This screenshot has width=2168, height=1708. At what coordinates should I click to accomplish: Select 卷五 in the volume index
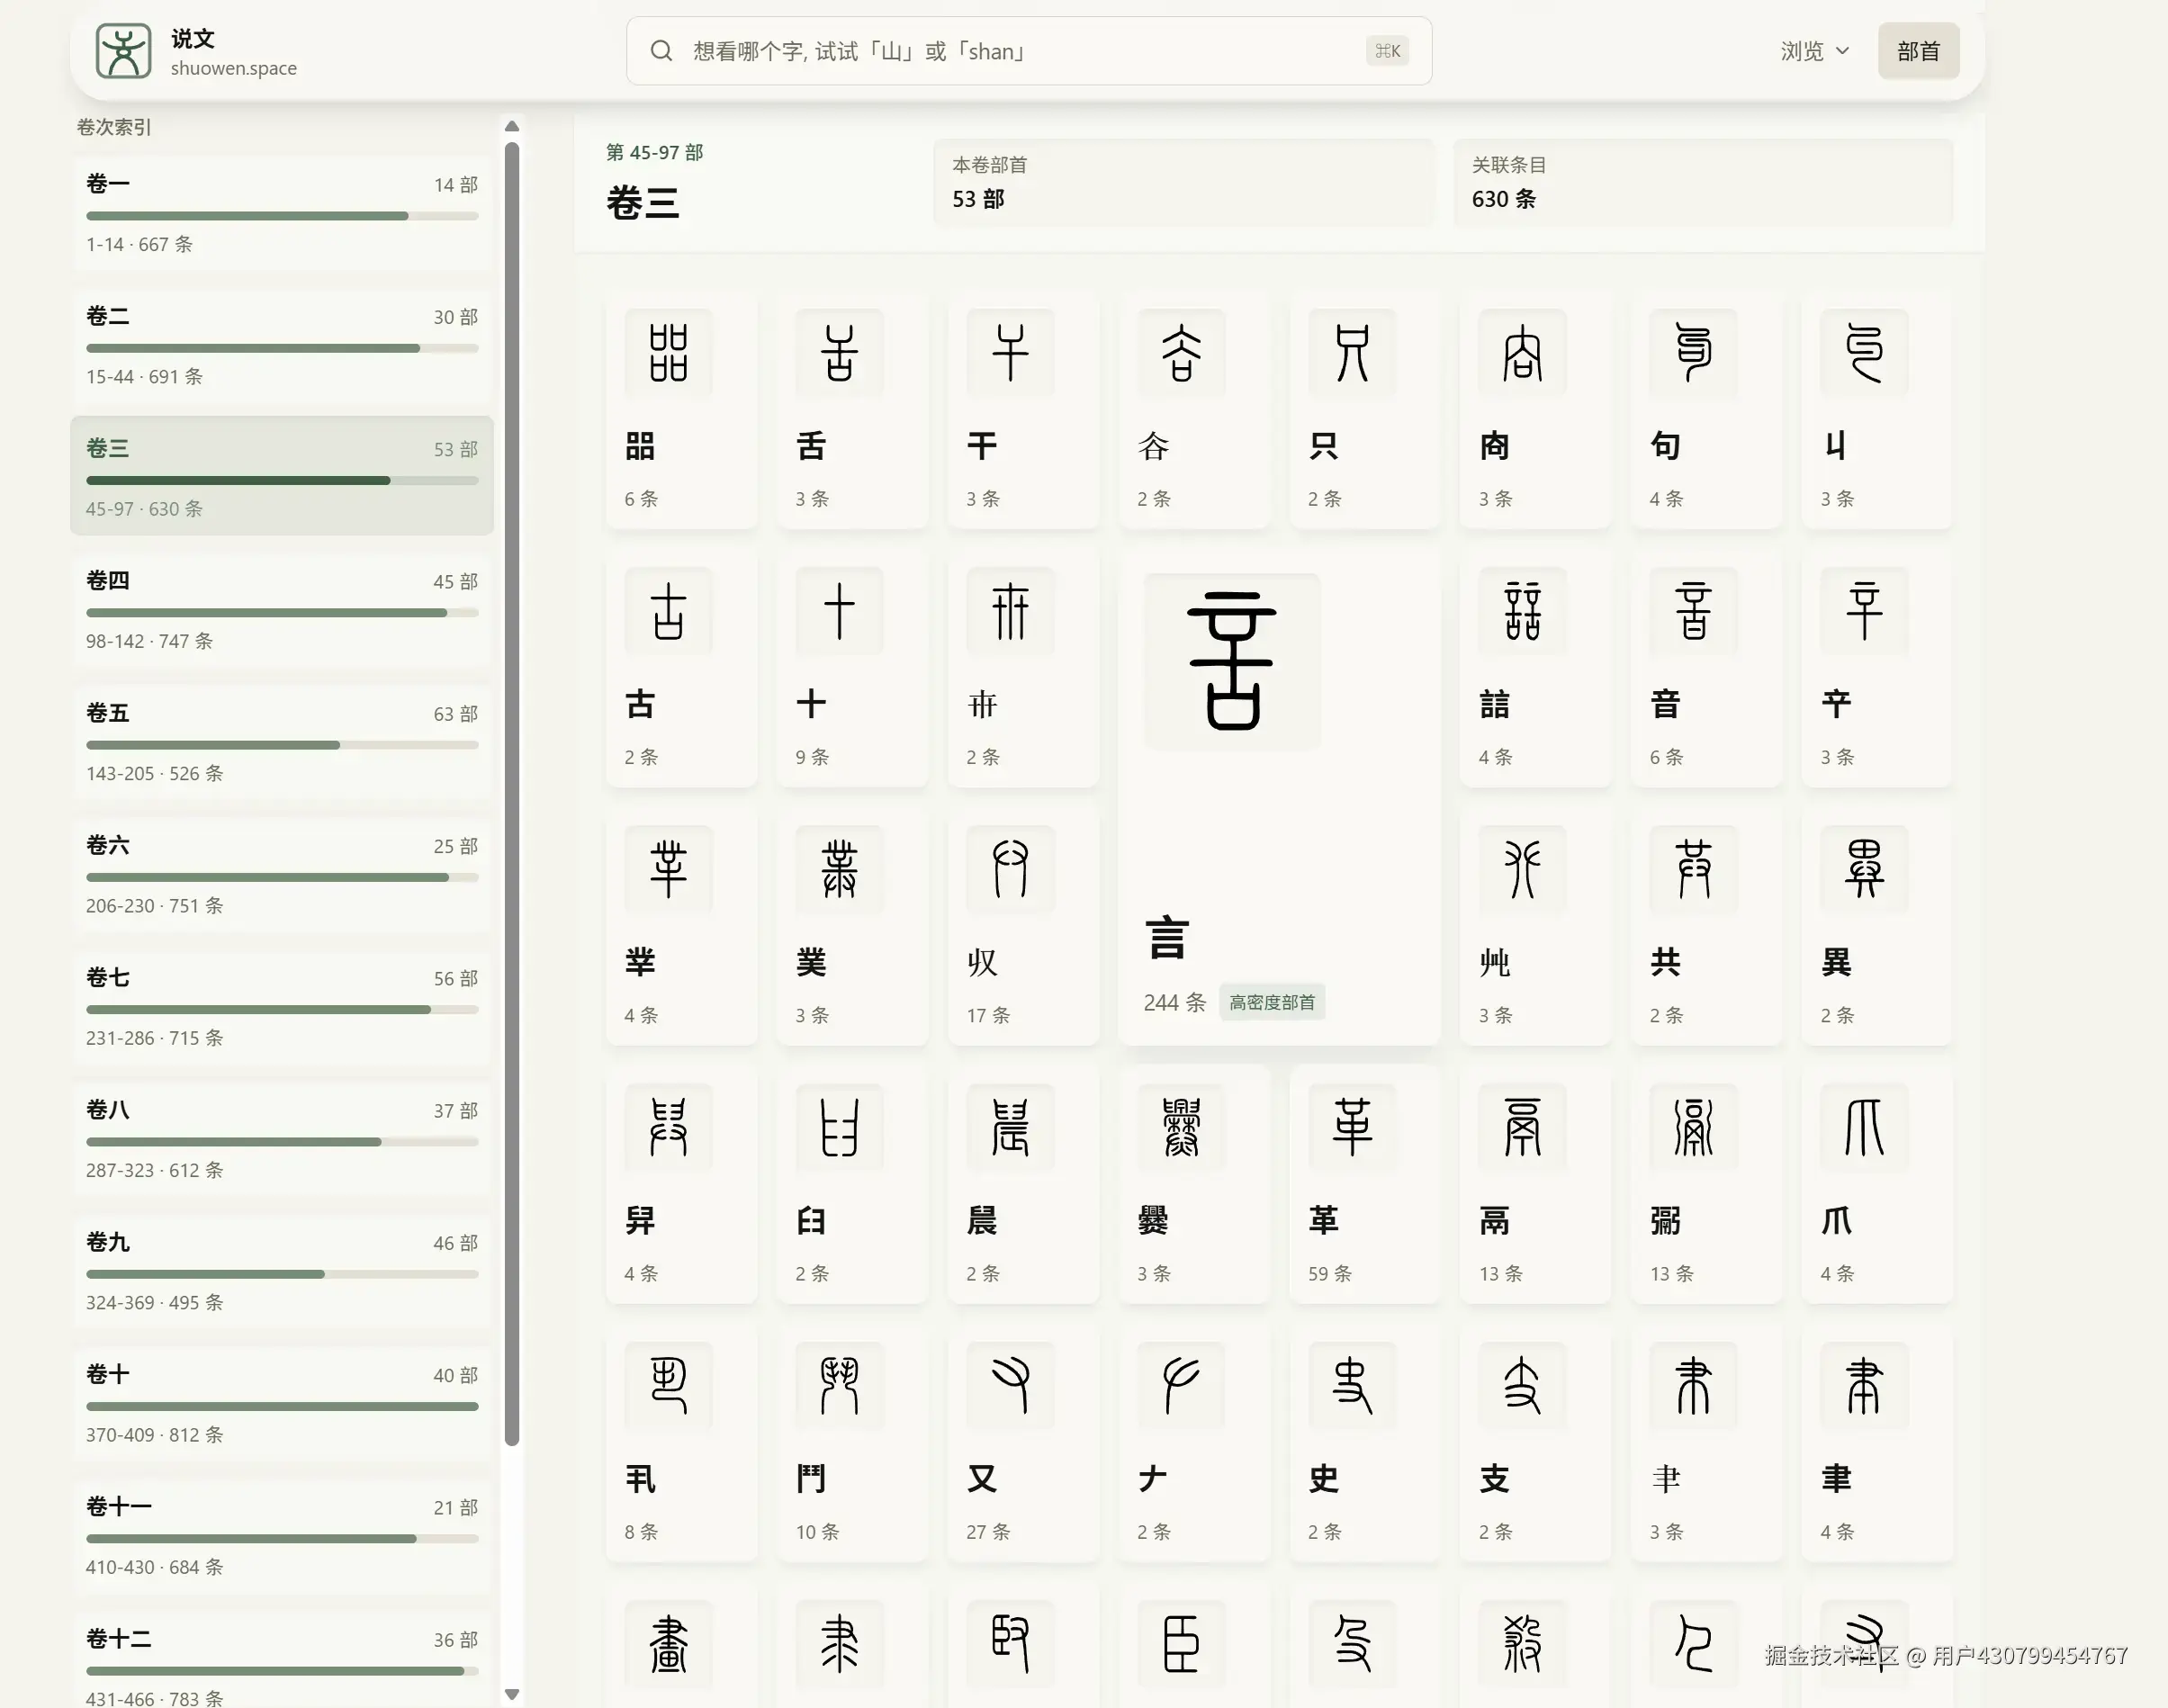pyautogui.click(x=282, y=741)
